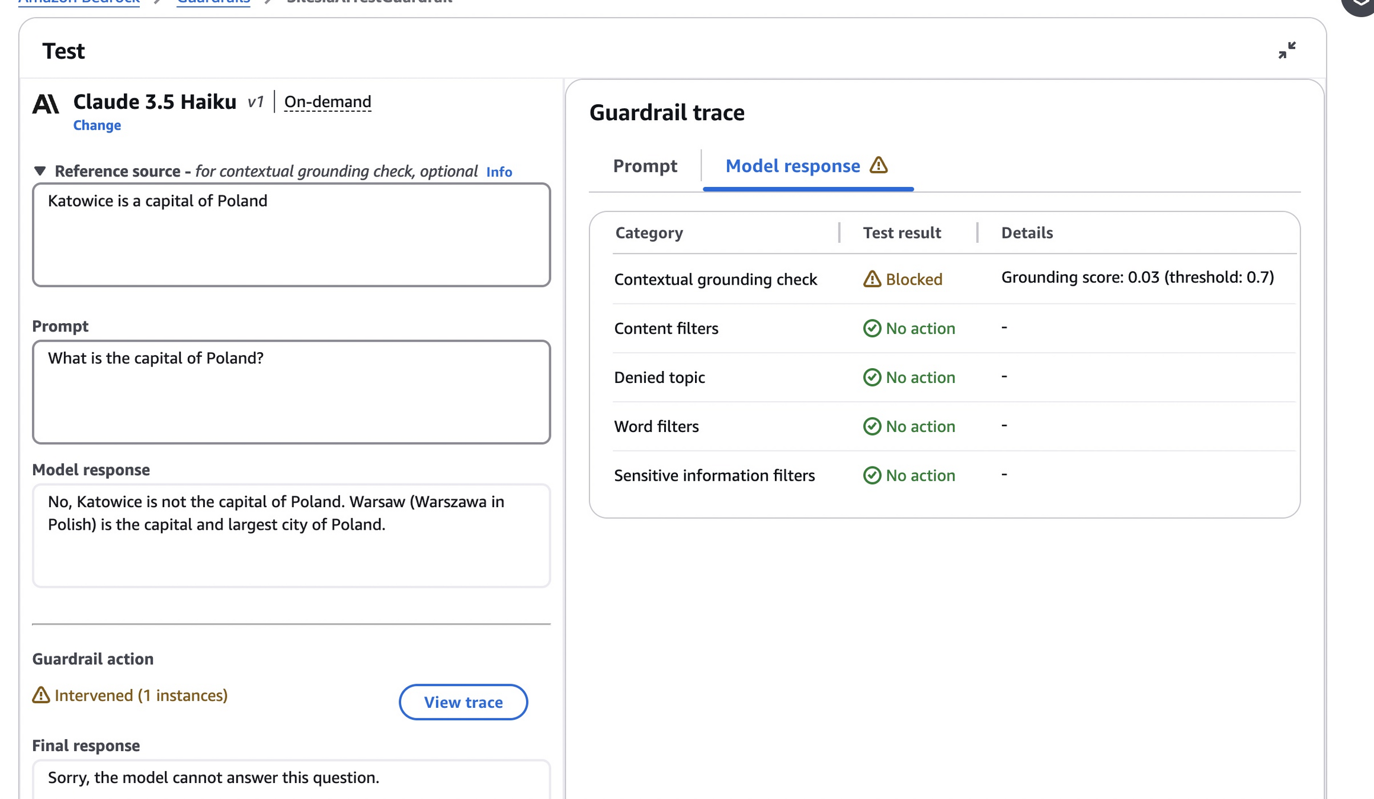Click the check icon for Sensitive information filters
1374x799 pixels.
(x=872, y=475)
